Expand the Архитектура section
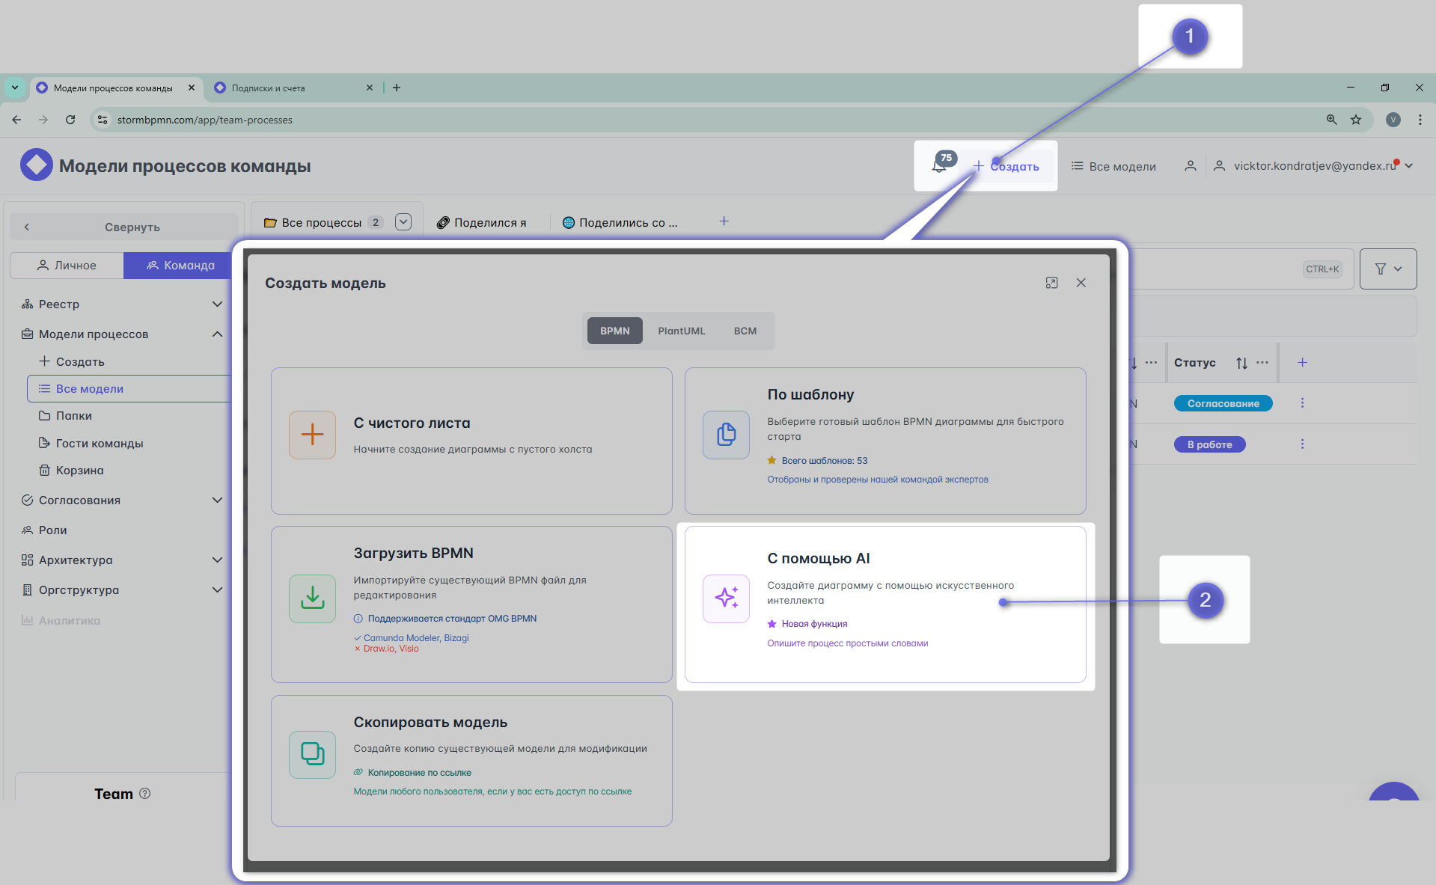 point(217,560)
